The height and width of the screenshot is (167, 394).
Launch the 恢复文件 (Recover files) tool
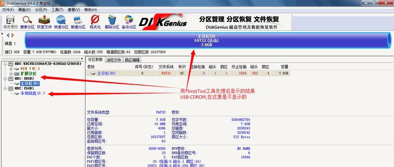pyautogui.click(x=44, y=22)
